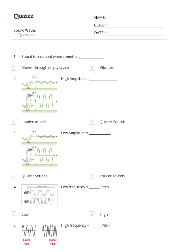Choose box B for Louder sounds, question 3
Screen dimensions: 178x252
click(92, 176)
